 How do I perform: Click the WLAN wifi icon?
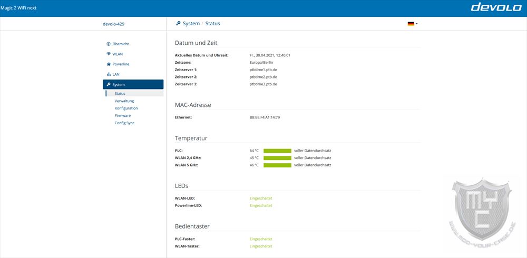(109, 54)
